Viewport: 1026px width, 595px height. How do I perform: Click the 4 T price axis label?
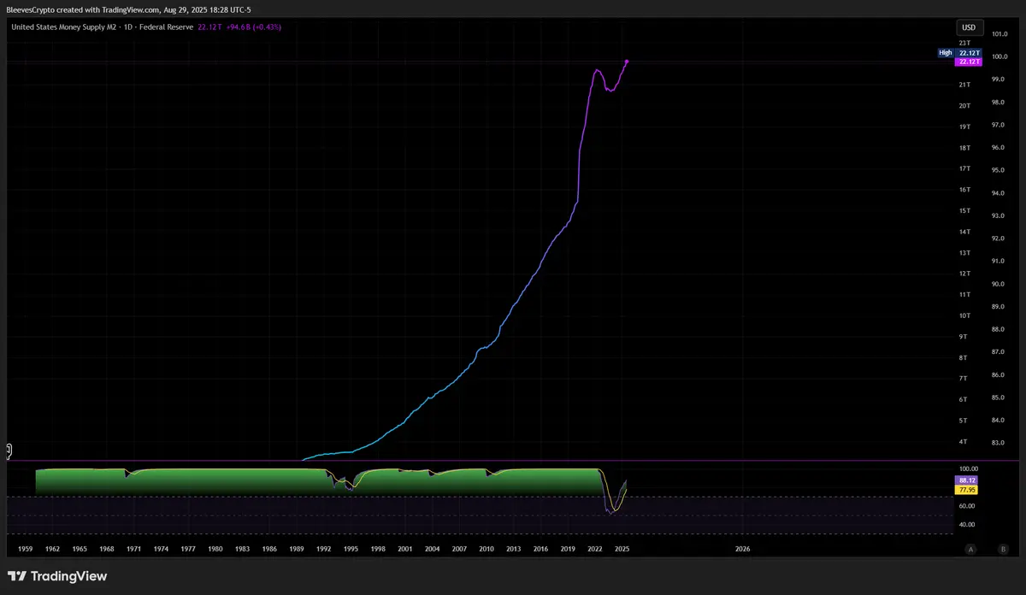tap(963, 442)
